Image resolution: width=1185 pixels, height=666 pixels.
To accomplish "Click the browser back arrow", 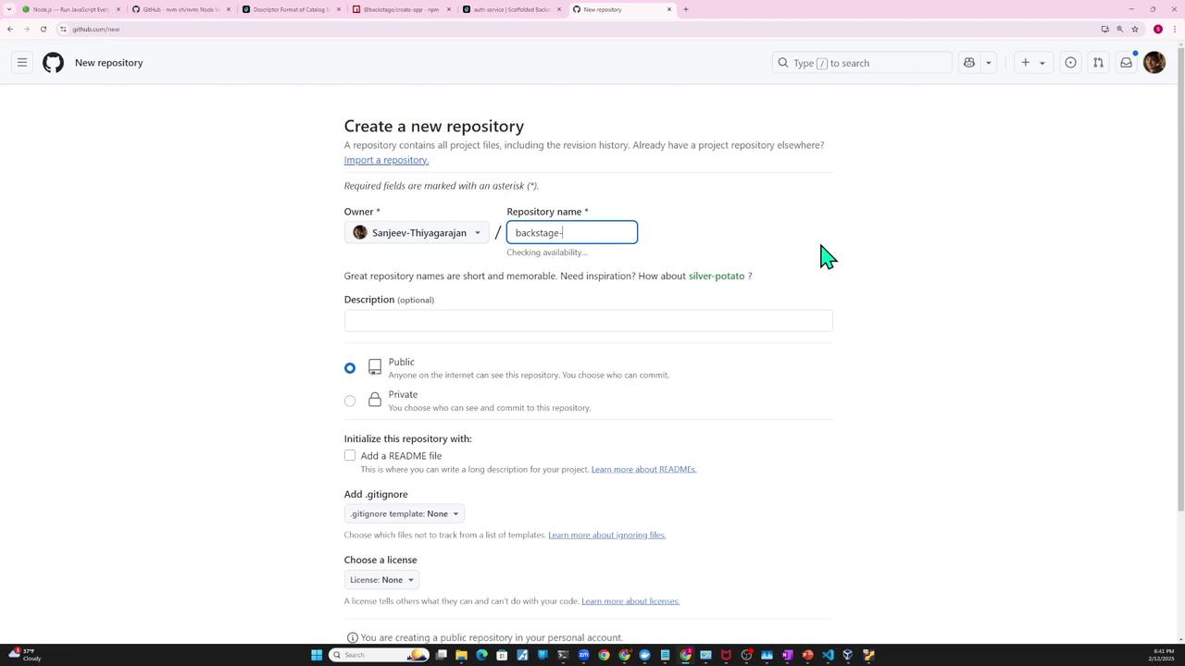I will click(x=10, y=29).
